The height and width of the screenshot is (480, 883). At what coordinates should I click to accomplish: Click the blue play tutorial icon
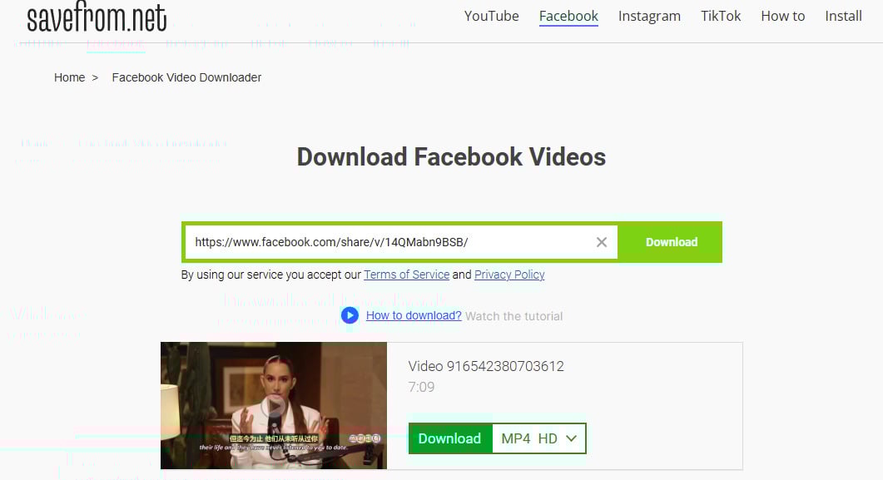(x=350, y=315)
